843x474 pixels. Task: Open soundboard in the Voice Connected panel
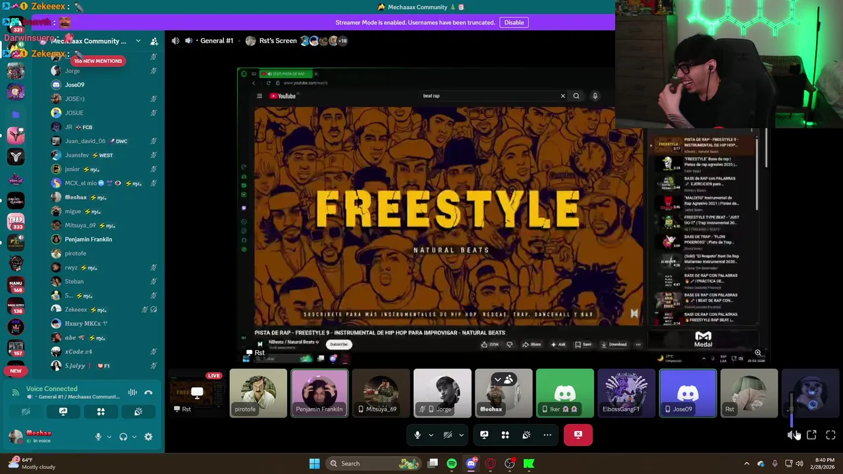pos(138,411)
